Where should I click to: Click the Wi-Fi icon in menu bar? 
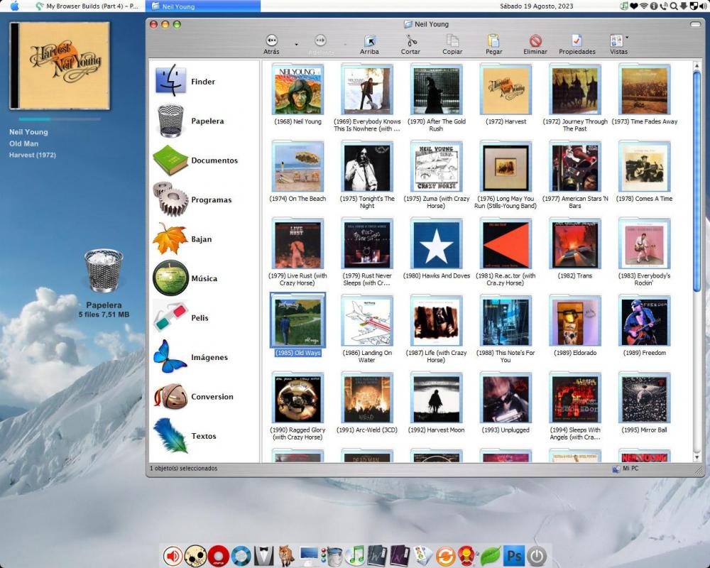pyautogui.click(x=644, y=6)
